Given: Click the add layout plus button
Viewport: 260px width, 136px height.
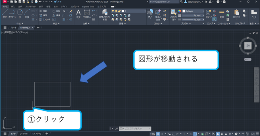Looking at the screenshot, I should (x=47, y=134).
